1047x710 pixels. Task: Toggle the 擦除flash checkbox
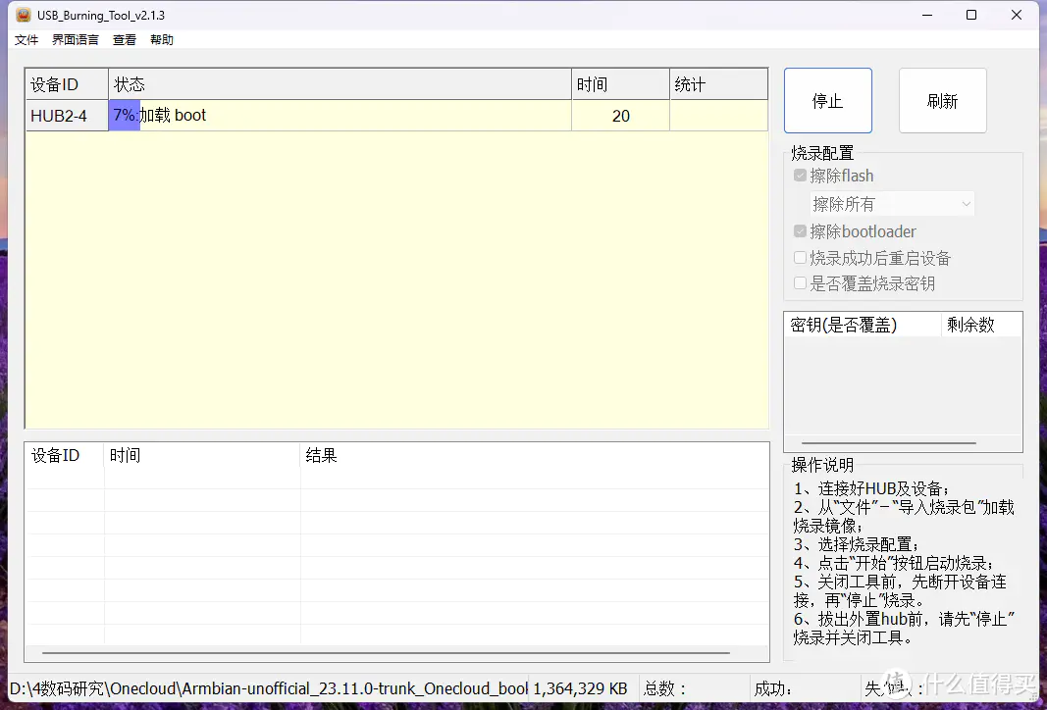pos(800,176)
